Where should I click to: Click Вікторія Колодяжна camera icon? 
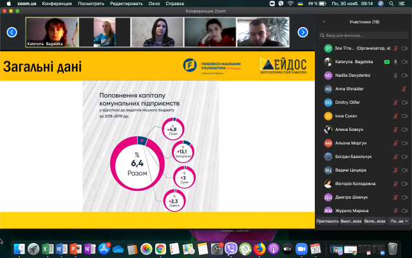tap(405, 184)
